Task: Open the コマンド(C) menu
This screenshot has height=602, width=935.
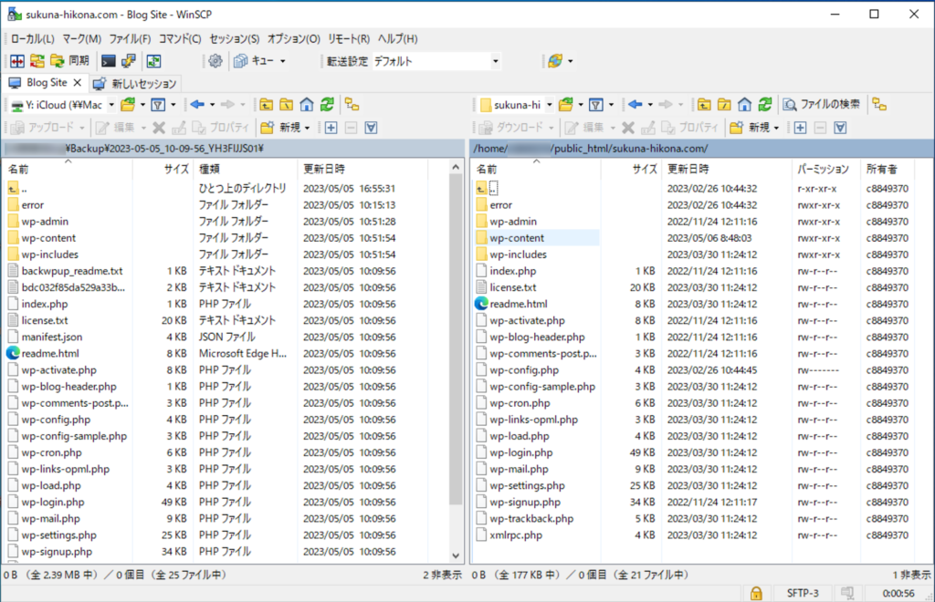Action: tap(180, 38)
